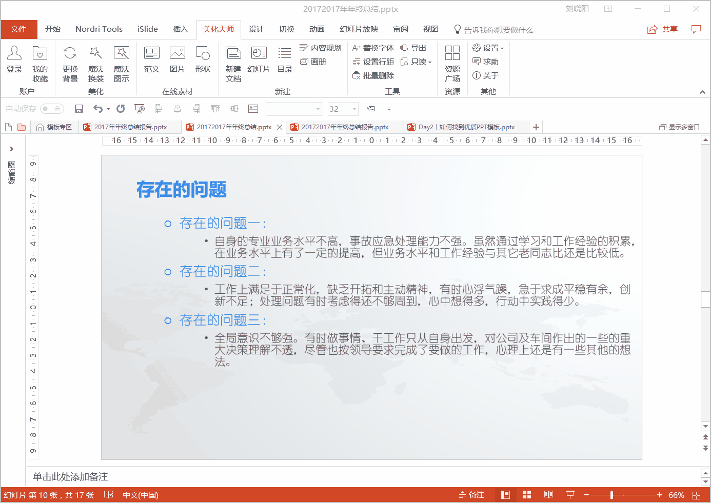This screenshot has width=711, height=503.
Task: Generate a 目录 with the catalog icon
Action: [x=284, y=62]
